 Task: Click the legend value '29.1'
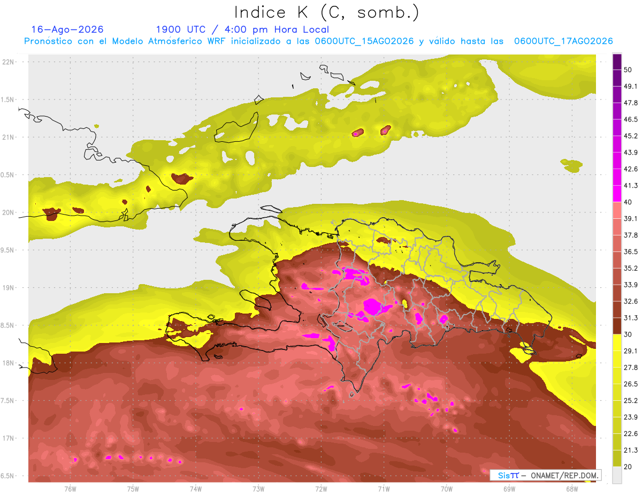coord(631,351)
